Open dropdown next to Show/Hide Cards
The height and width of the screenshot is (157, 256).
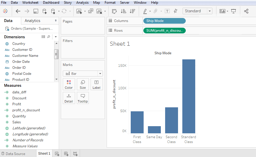(x=227, y=11)
